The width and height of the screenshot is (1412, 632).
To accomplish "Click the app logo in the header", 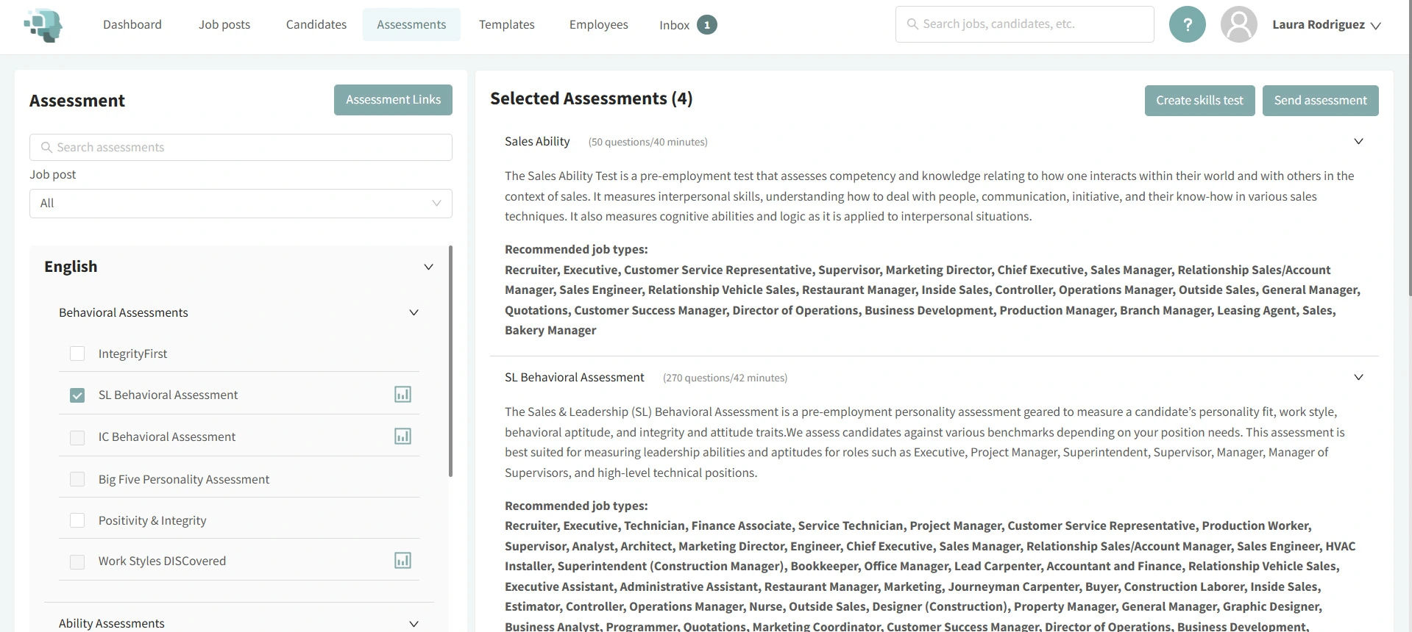I will tap(43, 25).
